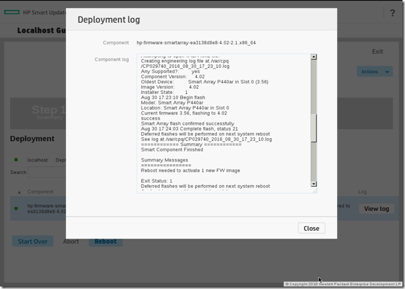Click 'Reboot needed to activate 1 new FW image'
This screenshot has height=289, width=405.
[191, 171]
